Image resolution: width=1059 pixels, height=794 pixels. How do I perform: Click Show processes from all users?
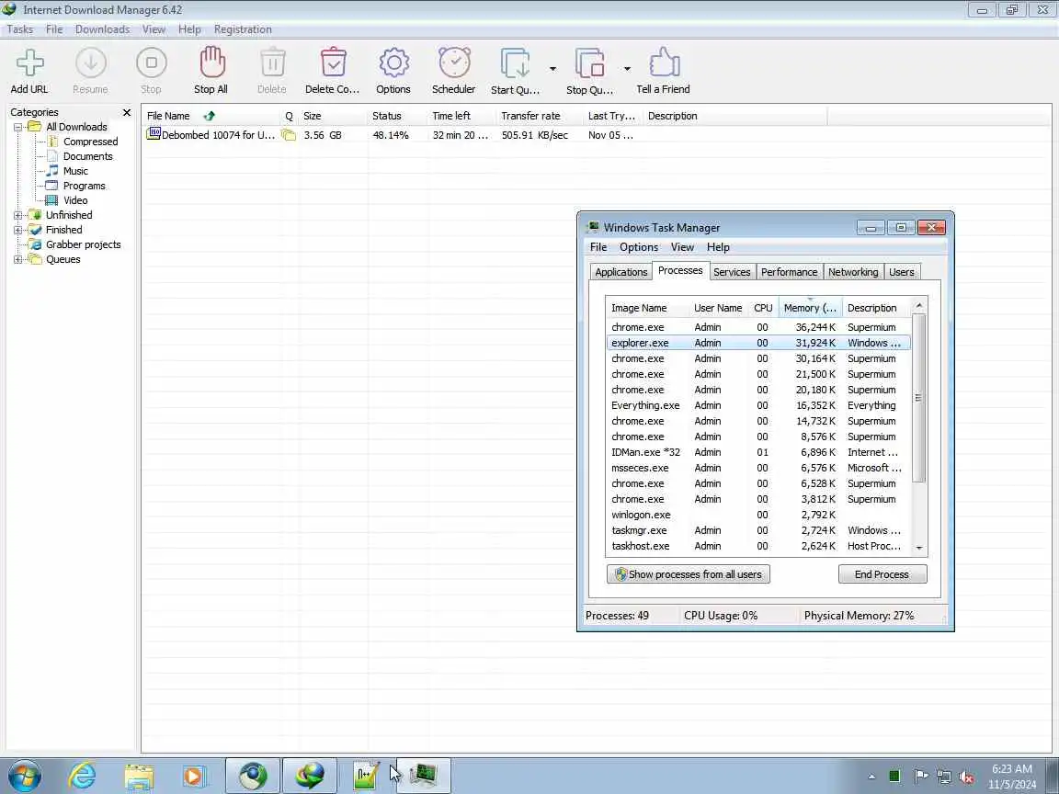point(689,574)
